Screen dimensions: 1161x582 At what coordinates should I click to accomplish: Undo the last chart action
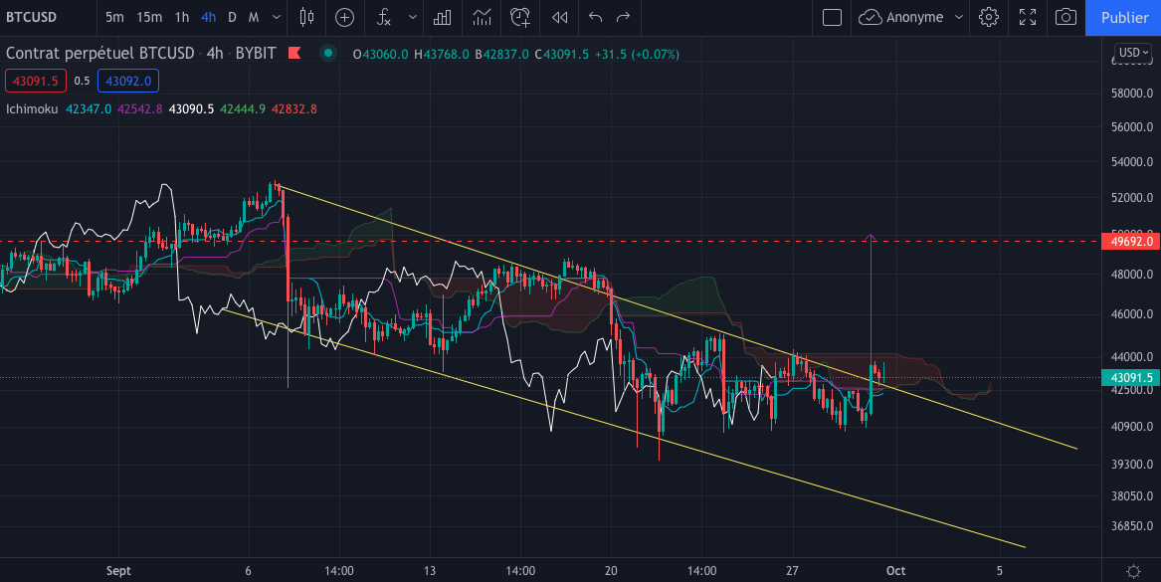tap(595, 17)
